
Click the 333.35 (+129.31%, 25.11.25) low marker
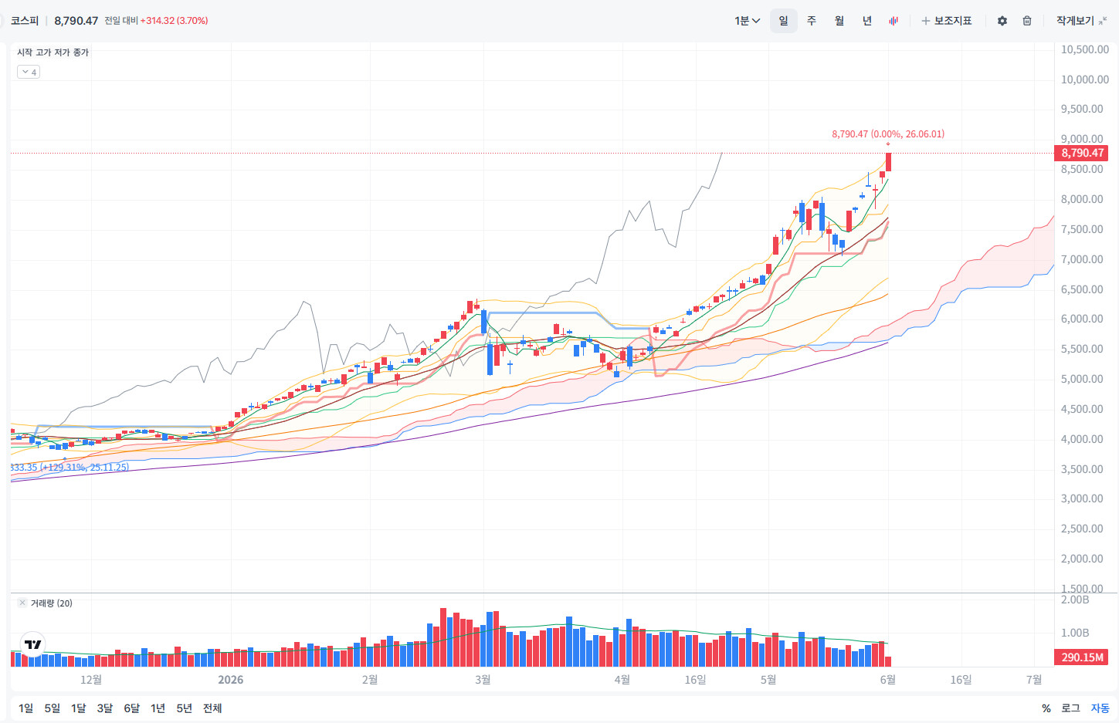pos(70,468)
